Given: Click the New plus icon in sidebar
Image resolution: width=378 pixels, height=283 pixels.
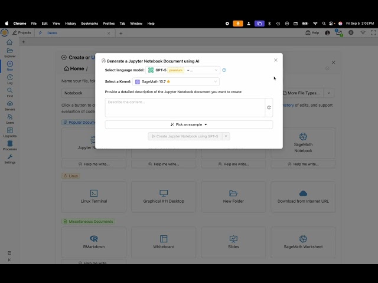Looking at the screenshot, I should tap(10, 65).
